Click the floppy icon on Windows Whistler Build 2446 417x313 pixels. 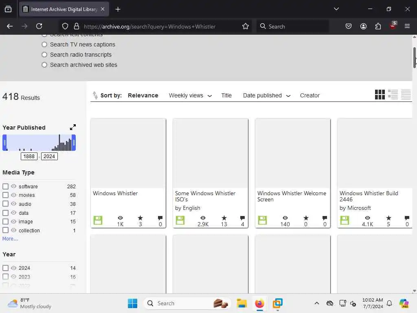[x=345, y=220]
